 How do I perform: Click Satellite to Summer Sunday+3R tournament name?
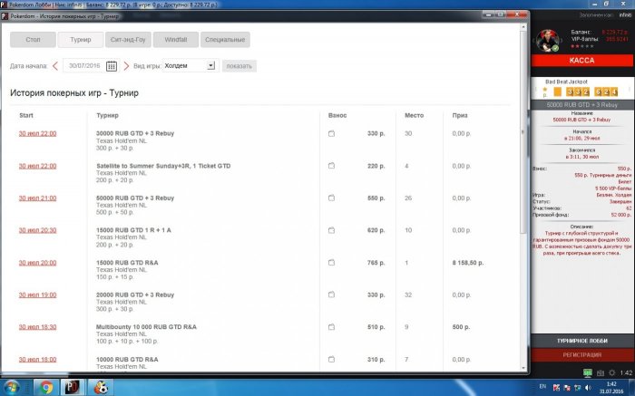163,166
